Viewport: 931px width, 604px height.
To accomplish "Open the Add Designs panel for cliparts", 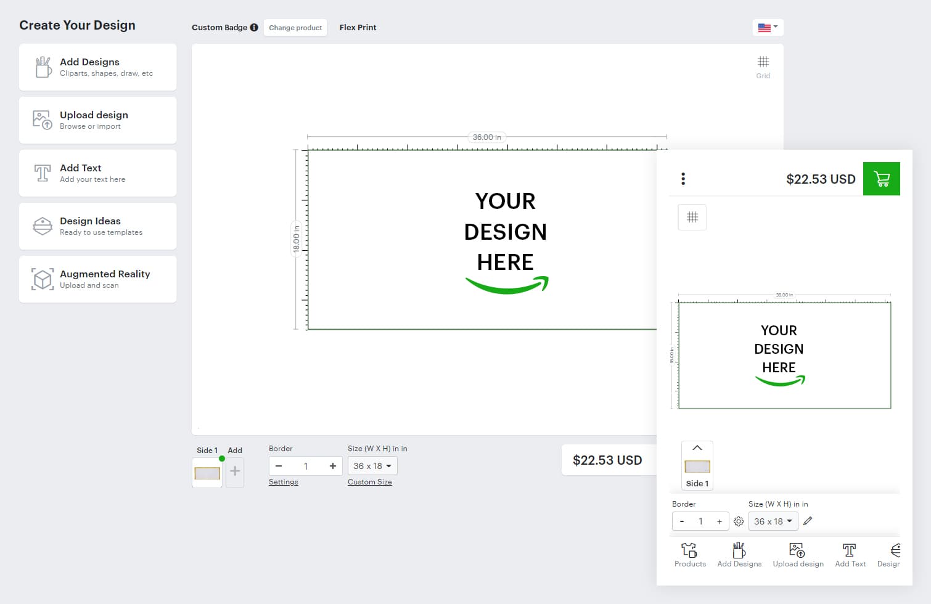I will (x=97, y=67).
